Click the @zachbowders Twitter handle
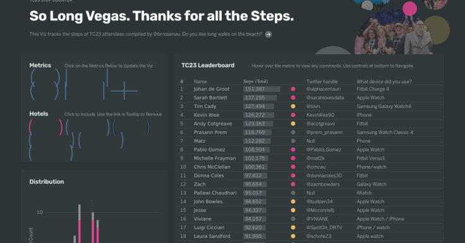Image resolution: width=465 pixels, height=243 pixels. 323,184
